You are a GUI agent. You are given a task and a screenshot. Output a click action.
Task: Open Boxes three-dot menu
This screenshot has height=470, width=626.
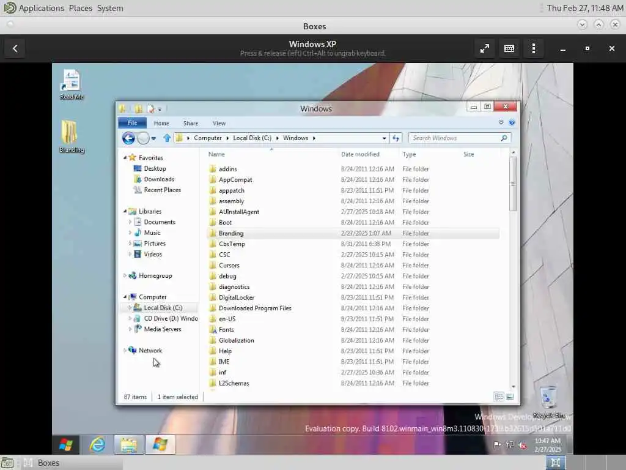(x=534, y=48)
